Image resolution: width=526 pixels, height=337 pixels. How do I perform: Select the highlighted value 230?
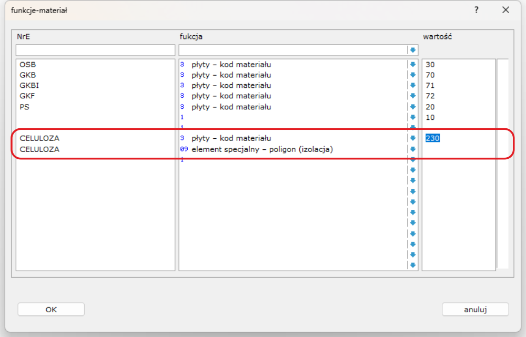[433, 138]
